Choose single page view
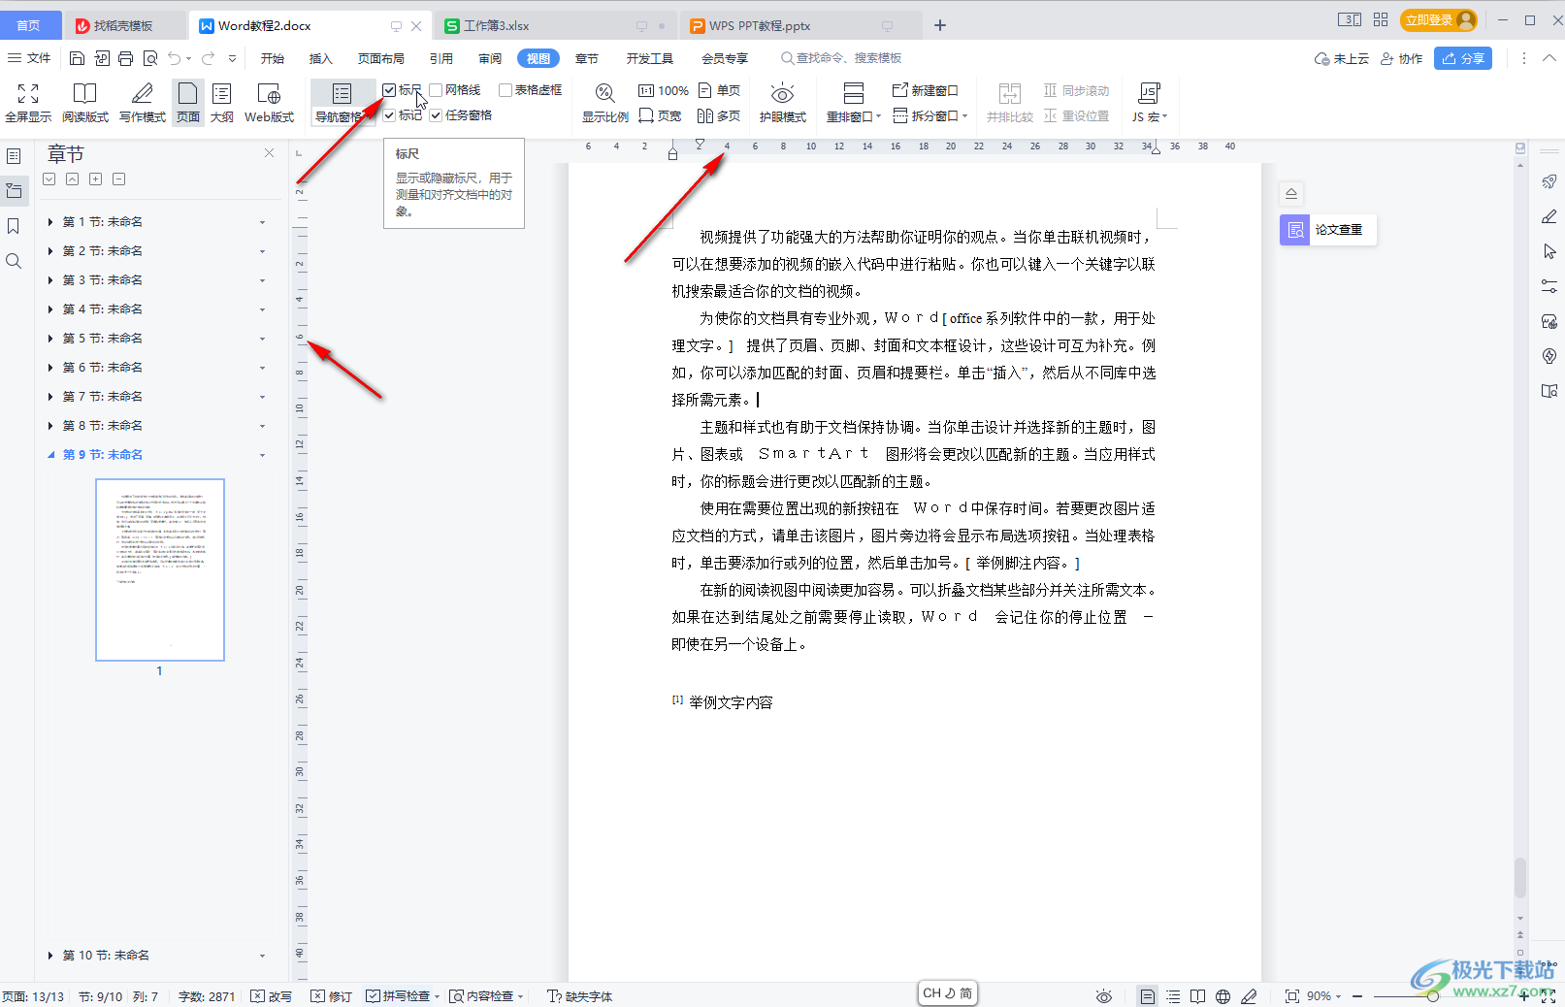Screen dimensions: 1565x1007 coord(719,90)
